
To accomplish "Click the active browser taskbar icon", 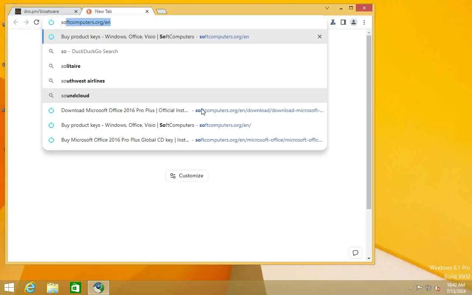I will (x=98, y=288).
